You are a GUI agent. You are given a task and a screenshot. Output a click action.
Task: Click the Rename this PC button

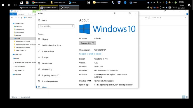[x=88, y=43]
